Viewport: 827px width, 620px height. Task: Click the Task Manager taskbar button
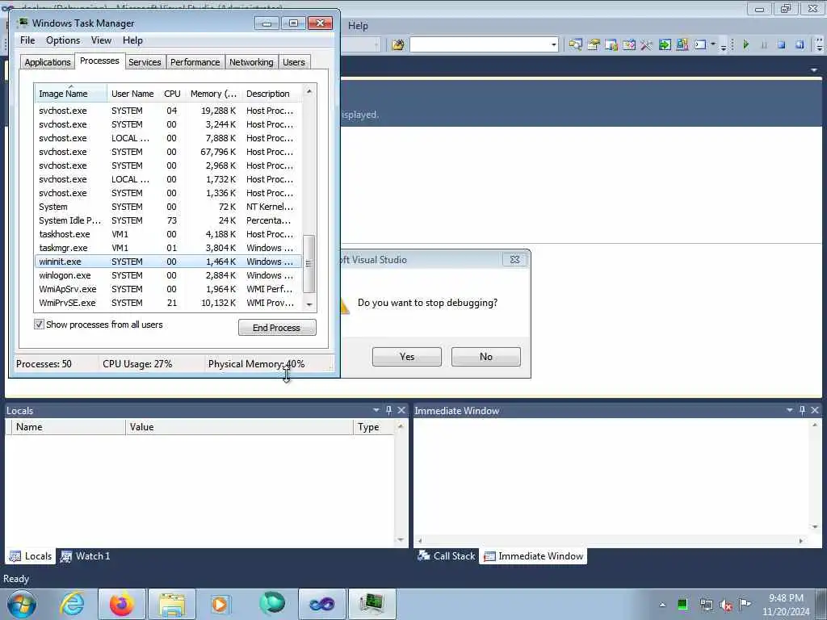(x=372, y=604)
